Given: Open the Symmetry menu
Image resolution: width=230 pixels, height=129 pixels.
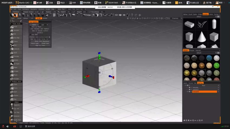Looking at the screenshot, I should coord(26,9).
